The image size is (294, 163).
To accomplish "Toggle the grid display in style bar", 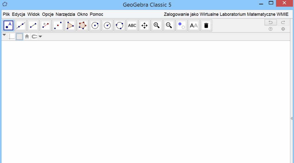I will coord(19,36).
